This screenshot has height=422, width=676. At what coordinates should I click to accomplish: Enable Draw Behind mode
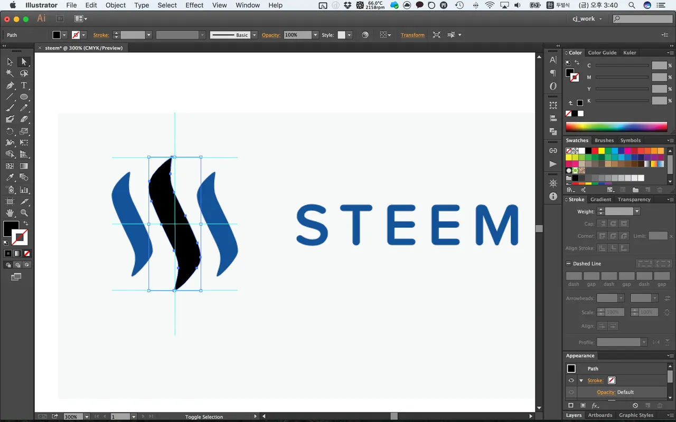coord(17,265)
